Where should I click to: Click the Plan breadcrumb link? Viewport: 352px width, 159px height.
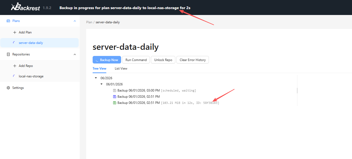tap(89, 22)
